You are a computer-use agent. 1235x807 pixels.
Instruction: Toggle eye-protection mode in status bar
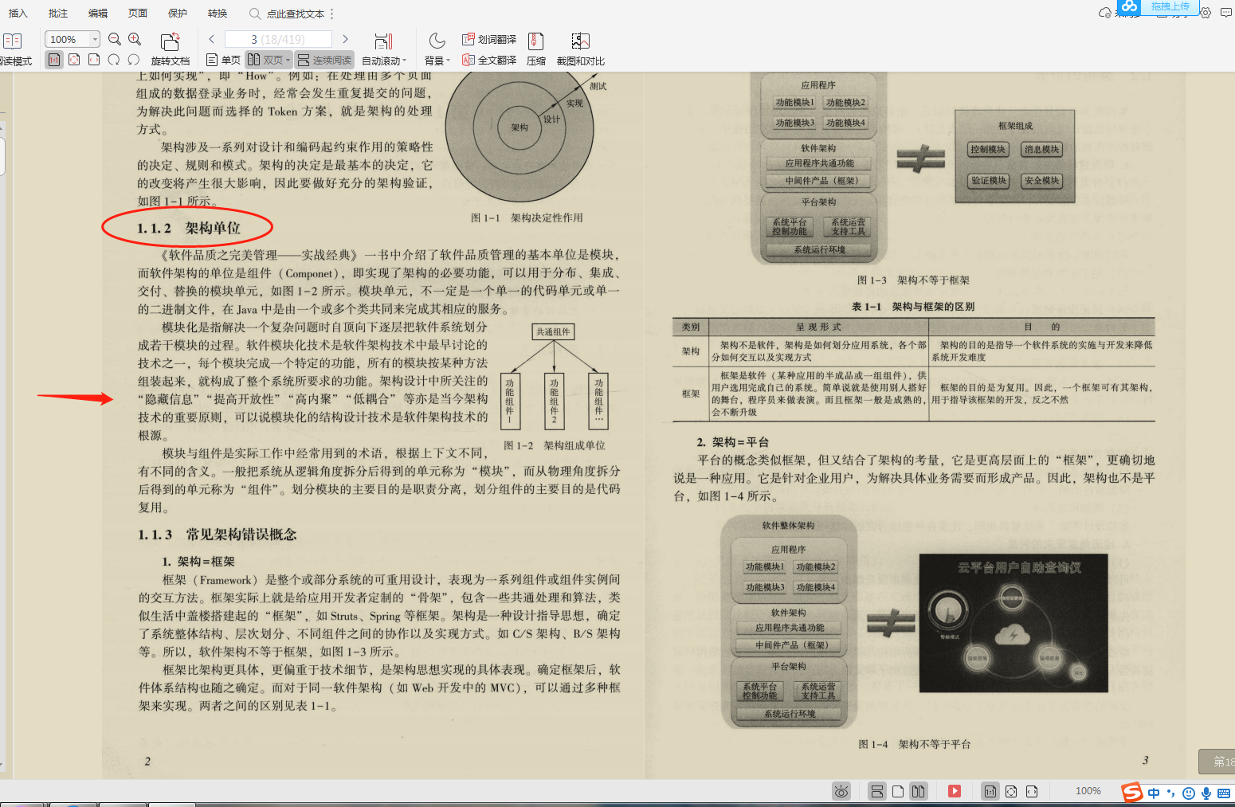pyautogui.click(x=841, y=791)
